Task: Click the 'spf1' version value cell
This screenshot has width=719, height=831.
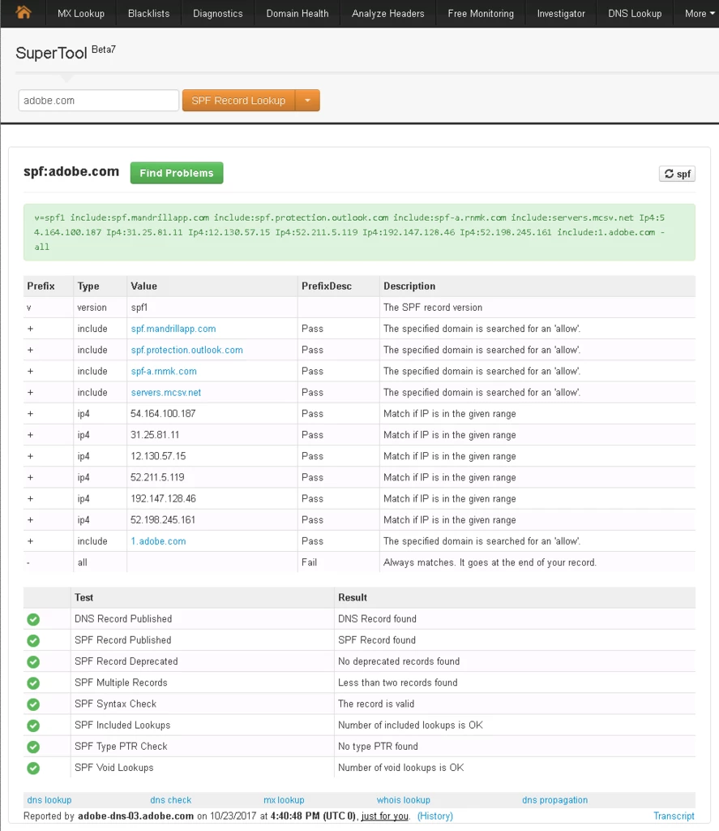Action: [139, 308]
